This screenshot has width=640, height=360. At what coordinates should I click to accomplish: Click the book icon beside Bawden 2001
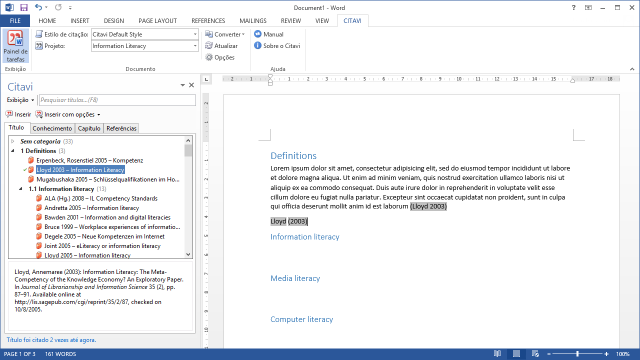pyautogui.click(x=39, y=217)
